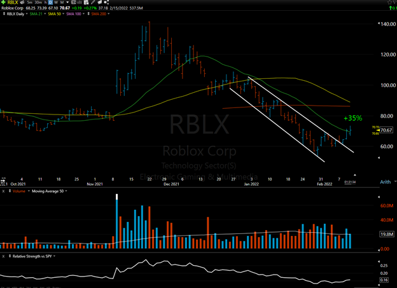Click the eraser tag icon

[99, 3]
